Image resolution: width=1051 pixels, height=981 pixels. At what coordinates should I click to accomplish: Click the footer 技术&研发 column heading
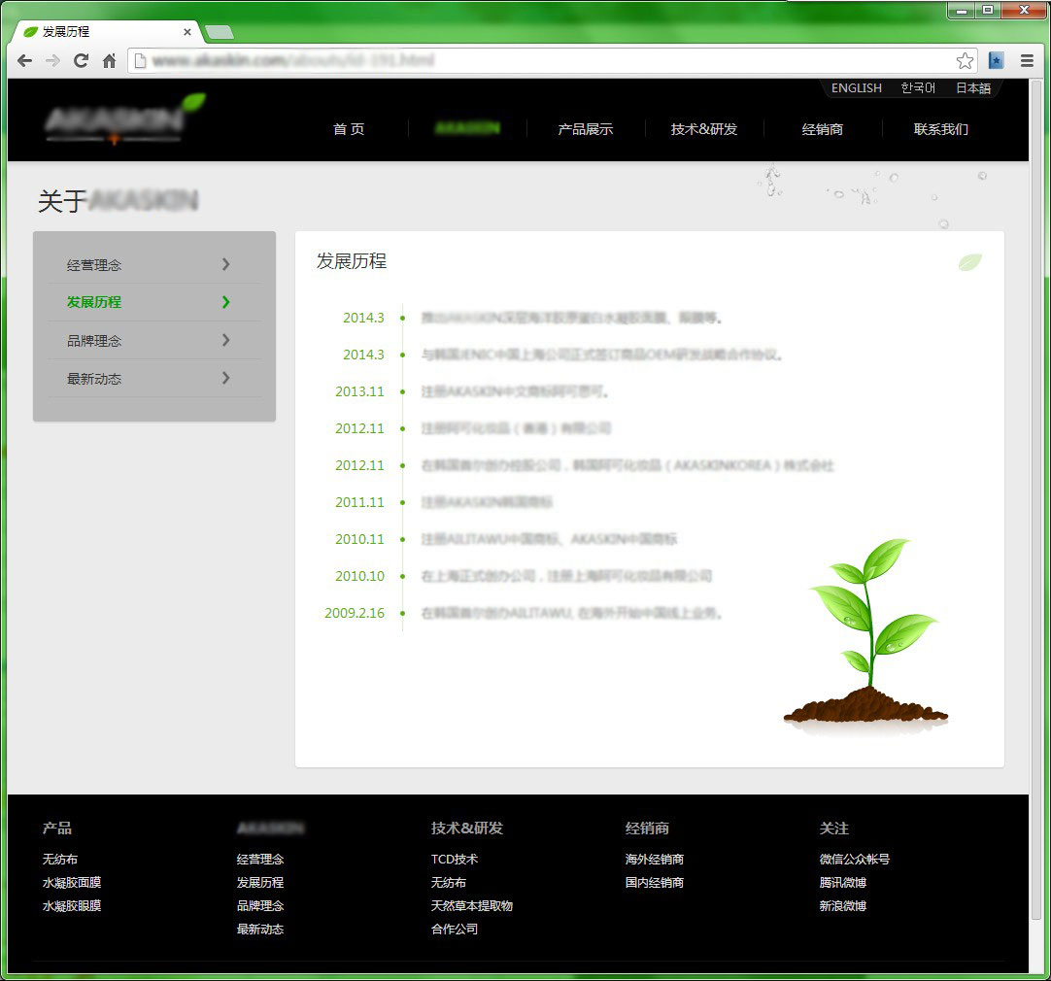[466, 829]
